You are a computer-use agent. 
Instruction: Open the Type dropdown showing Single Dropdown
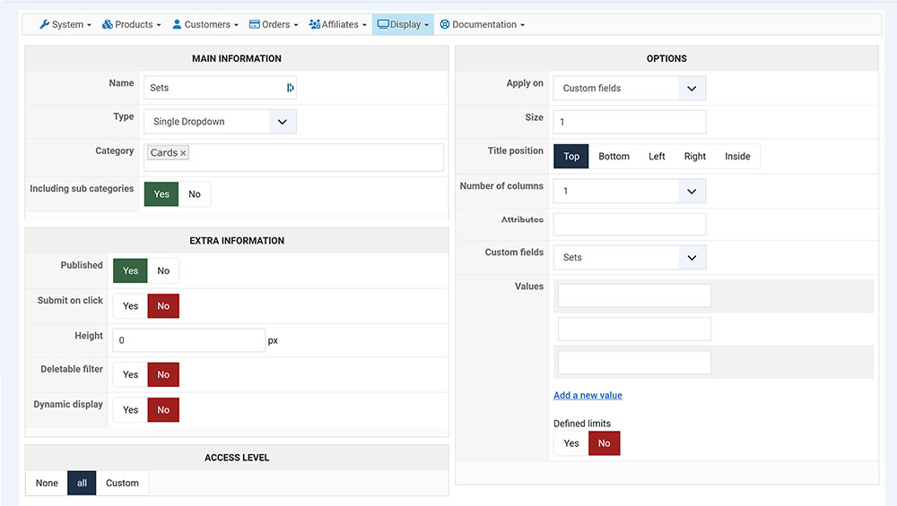click(220, 122)
